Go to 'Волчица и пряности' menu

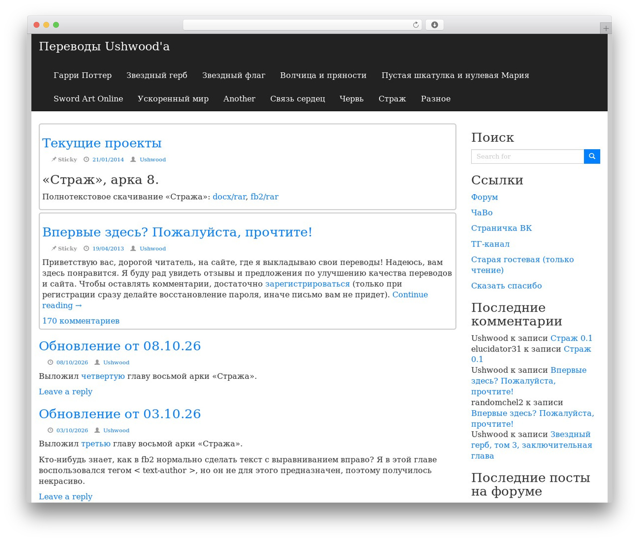[323, 75]
